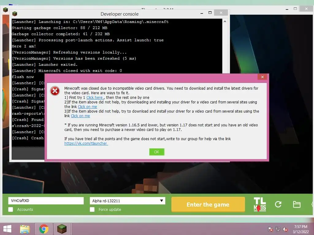Open the https://vk.com/tlauncher link
Screen dimensions: 314x235
pos(86,143)
